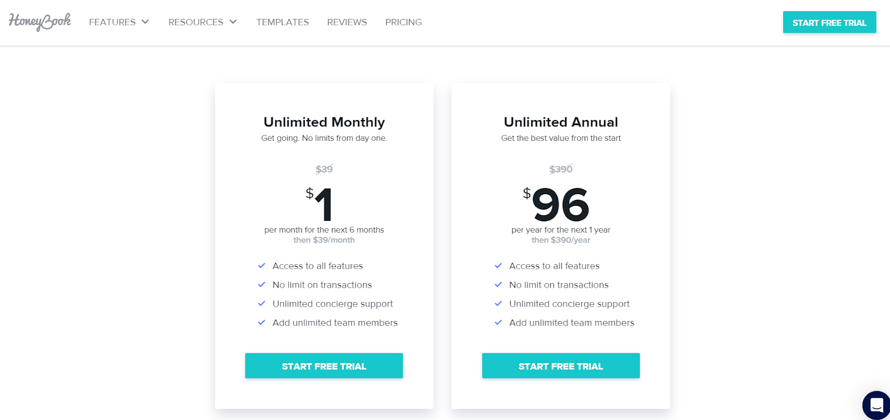Click checkmark beside Annual 'Add unlimited team members'

498,323
